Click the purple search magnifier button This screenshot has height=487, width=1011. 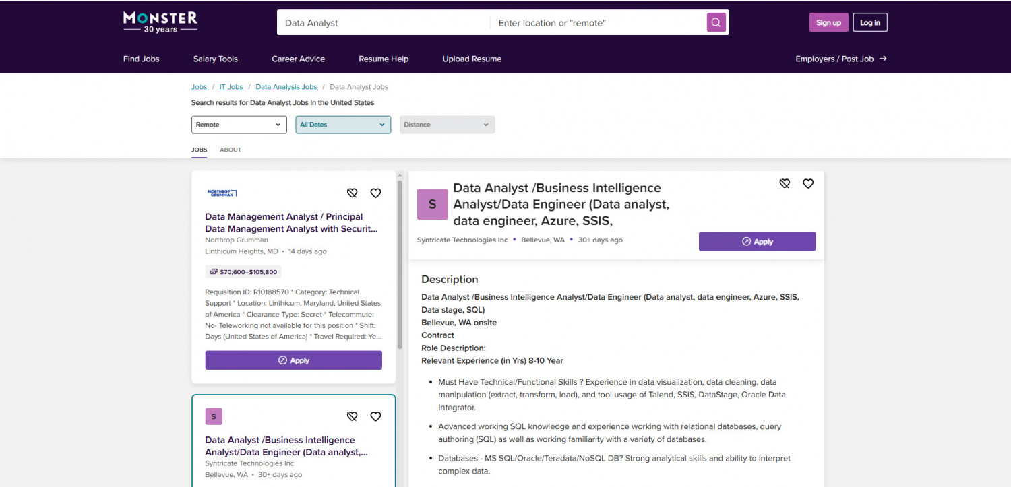pyautogui.click(x=716, y=22)
